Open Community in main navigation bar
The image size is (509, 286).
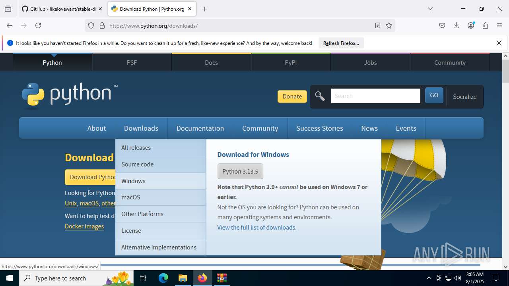pos(260,128)
